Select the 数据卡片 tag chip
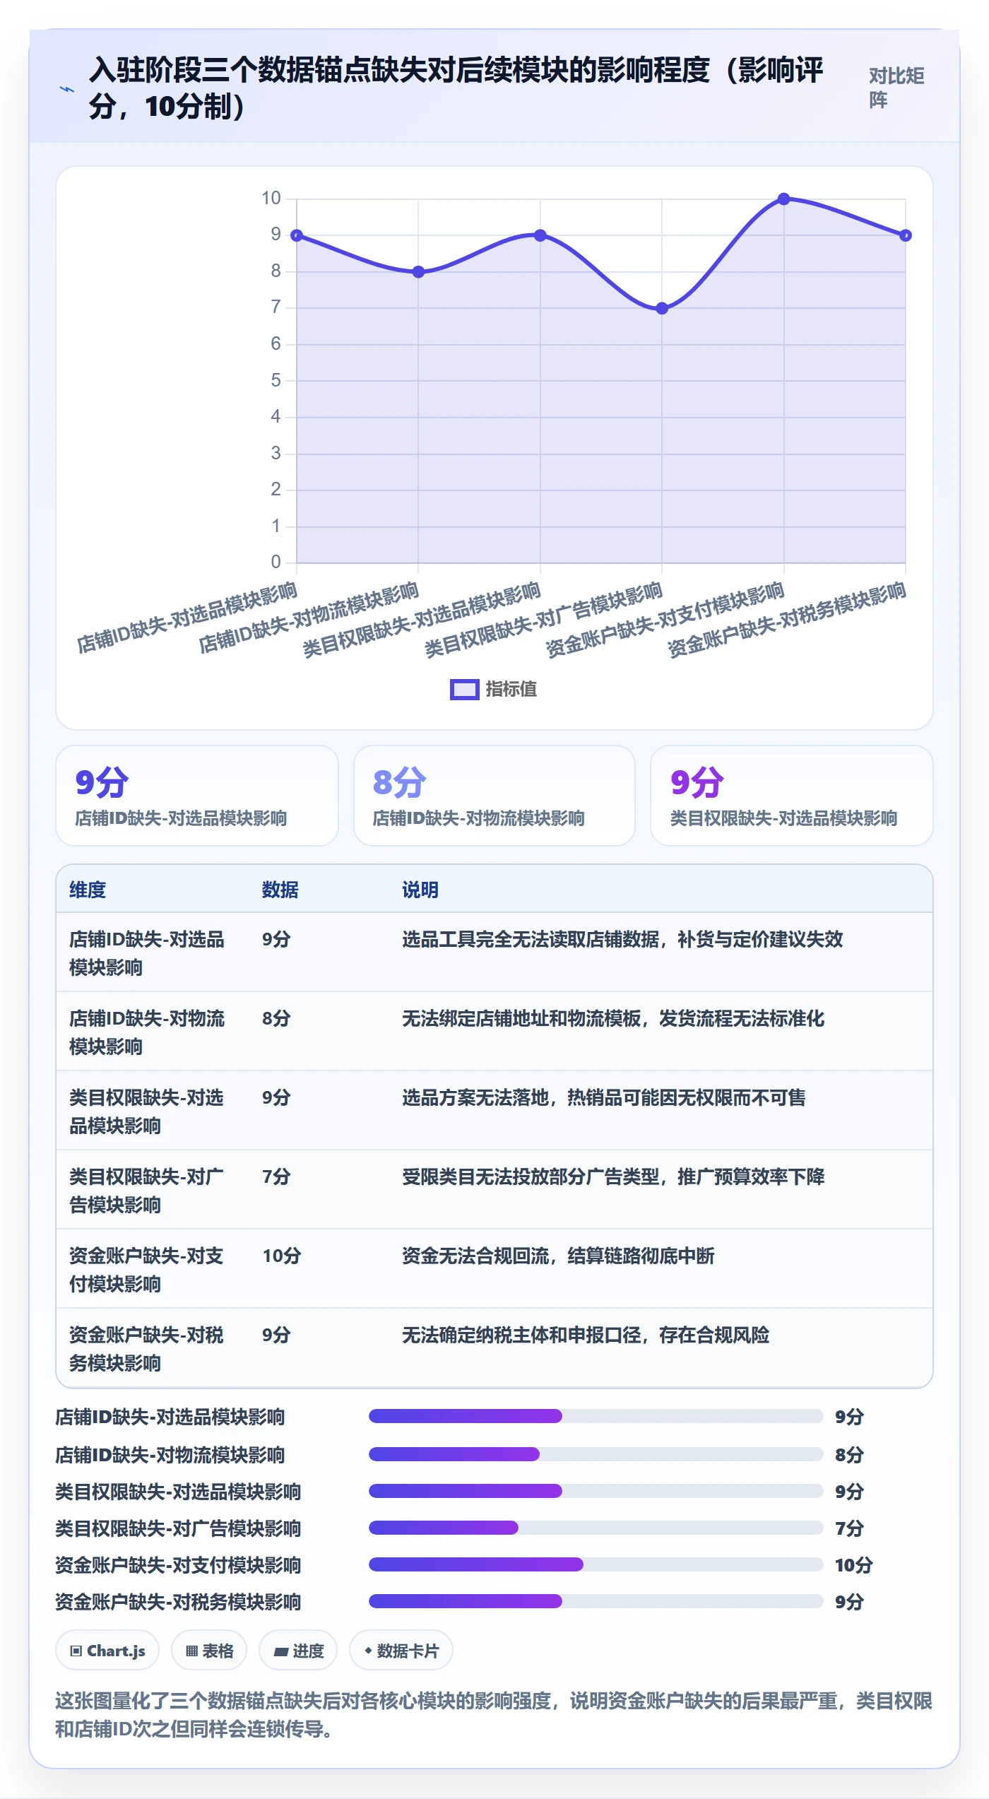989x1799 pixels. click(x=401, y=1651)
